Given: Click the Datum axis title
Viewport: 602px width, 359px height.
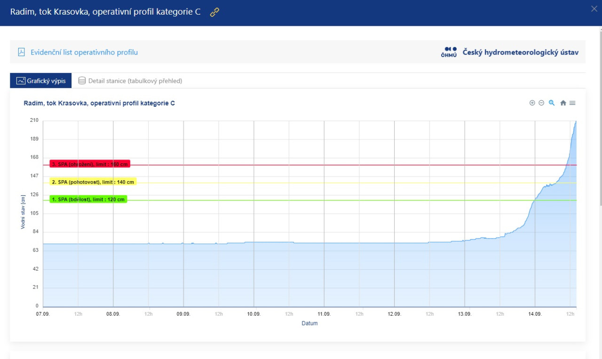Looking at the screenshot, I should [309, 323].
